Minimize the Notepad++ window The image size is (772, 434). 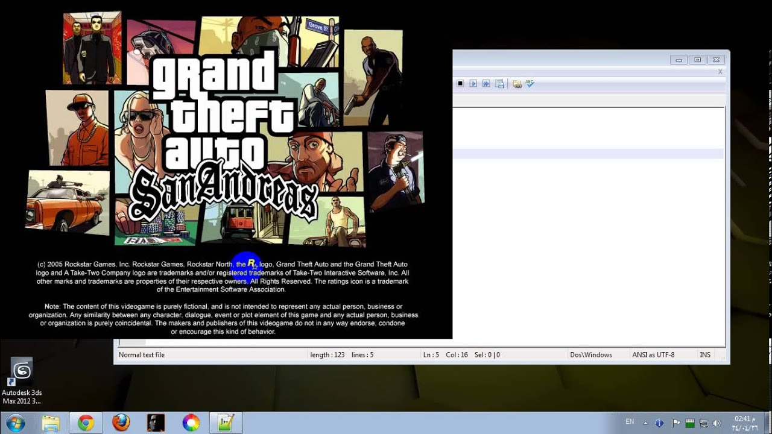tap(679, 60)
